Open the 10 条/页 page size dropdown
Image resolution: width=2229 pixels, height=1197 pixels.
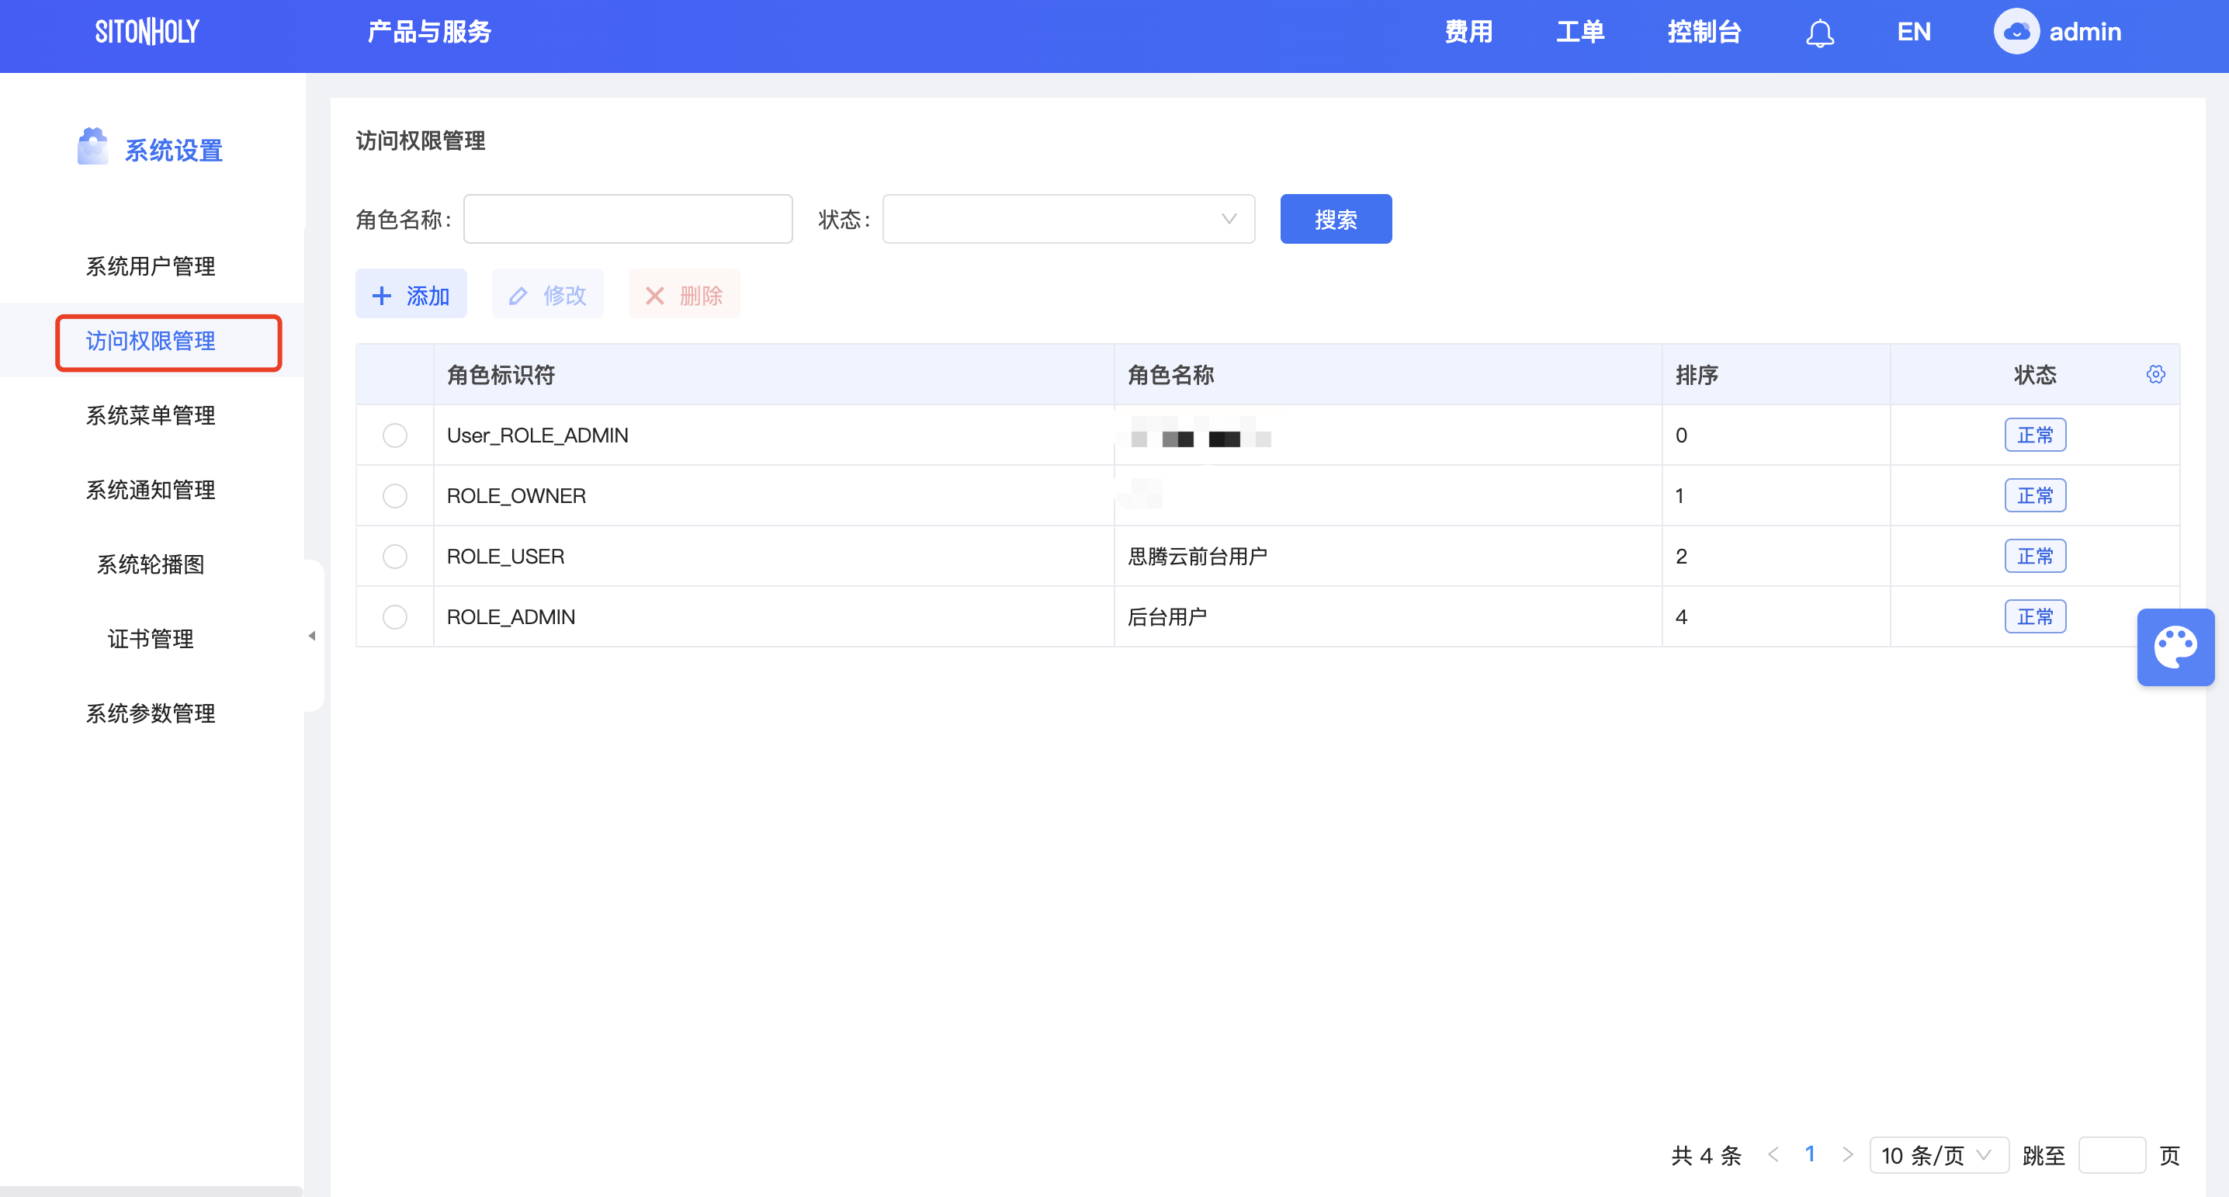[x=1938, y=1155]
